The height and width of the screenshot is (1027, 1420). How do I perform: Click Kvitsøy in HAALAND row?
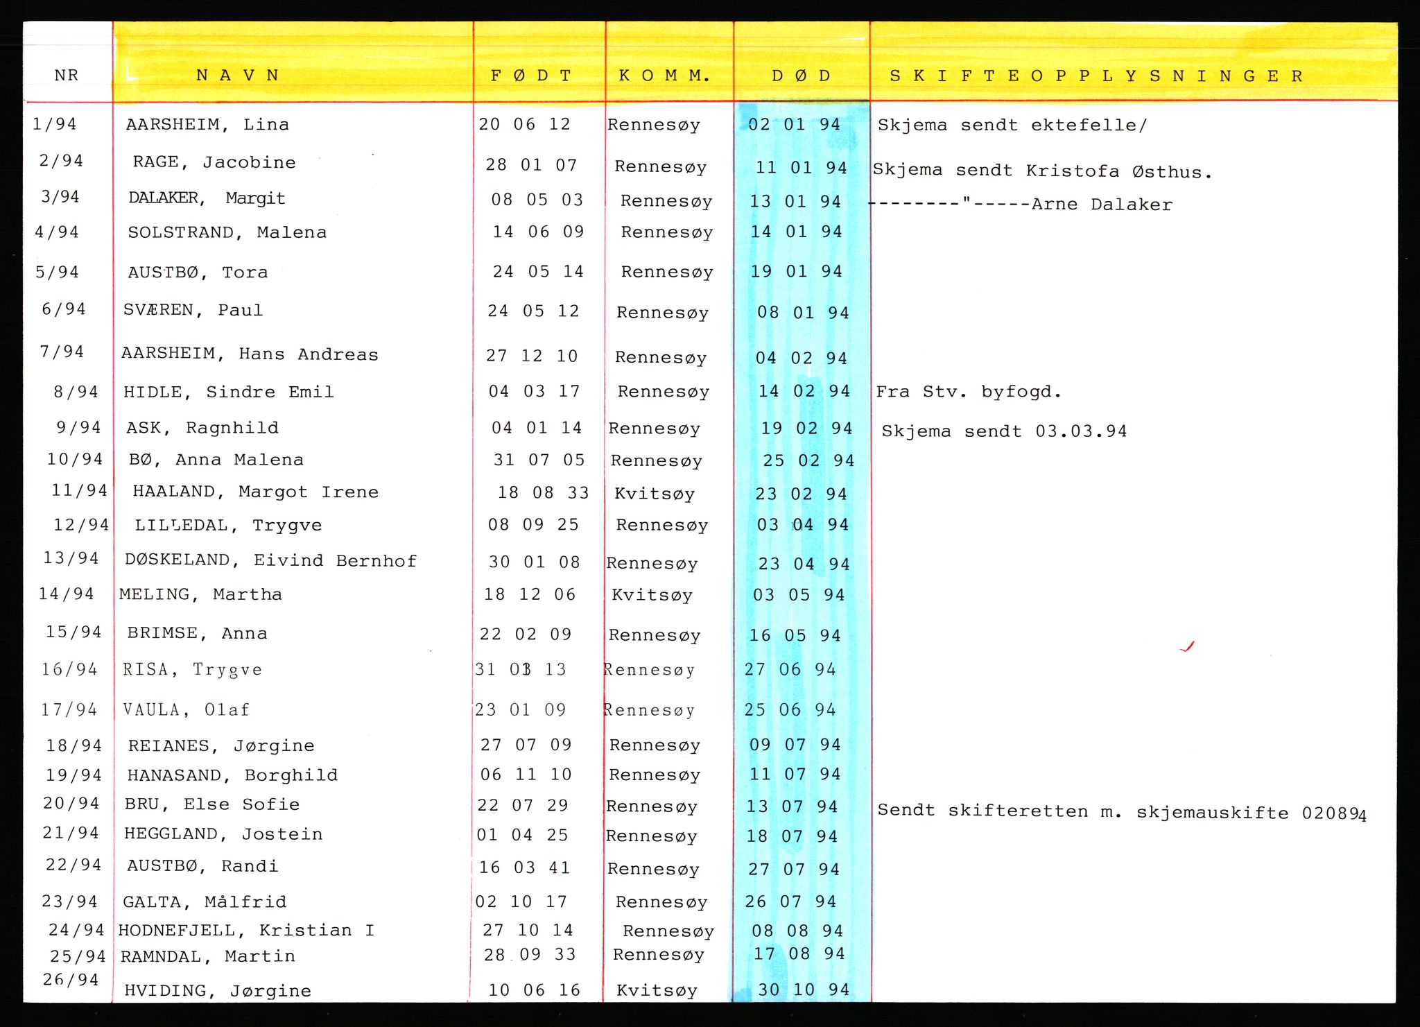click(x=655, y=494)
